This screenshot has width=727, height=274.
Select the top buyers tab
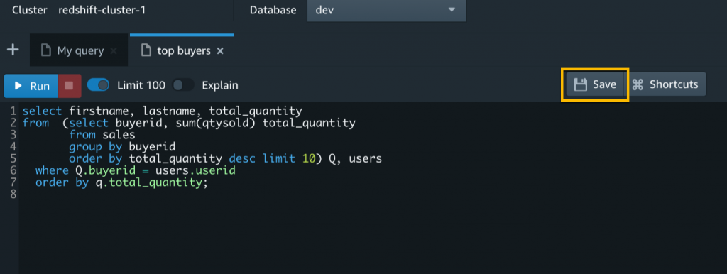(182, 50)
